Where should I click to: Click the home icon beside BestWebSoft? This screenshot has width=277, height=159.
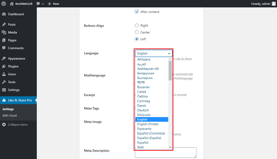coord(12,4)
